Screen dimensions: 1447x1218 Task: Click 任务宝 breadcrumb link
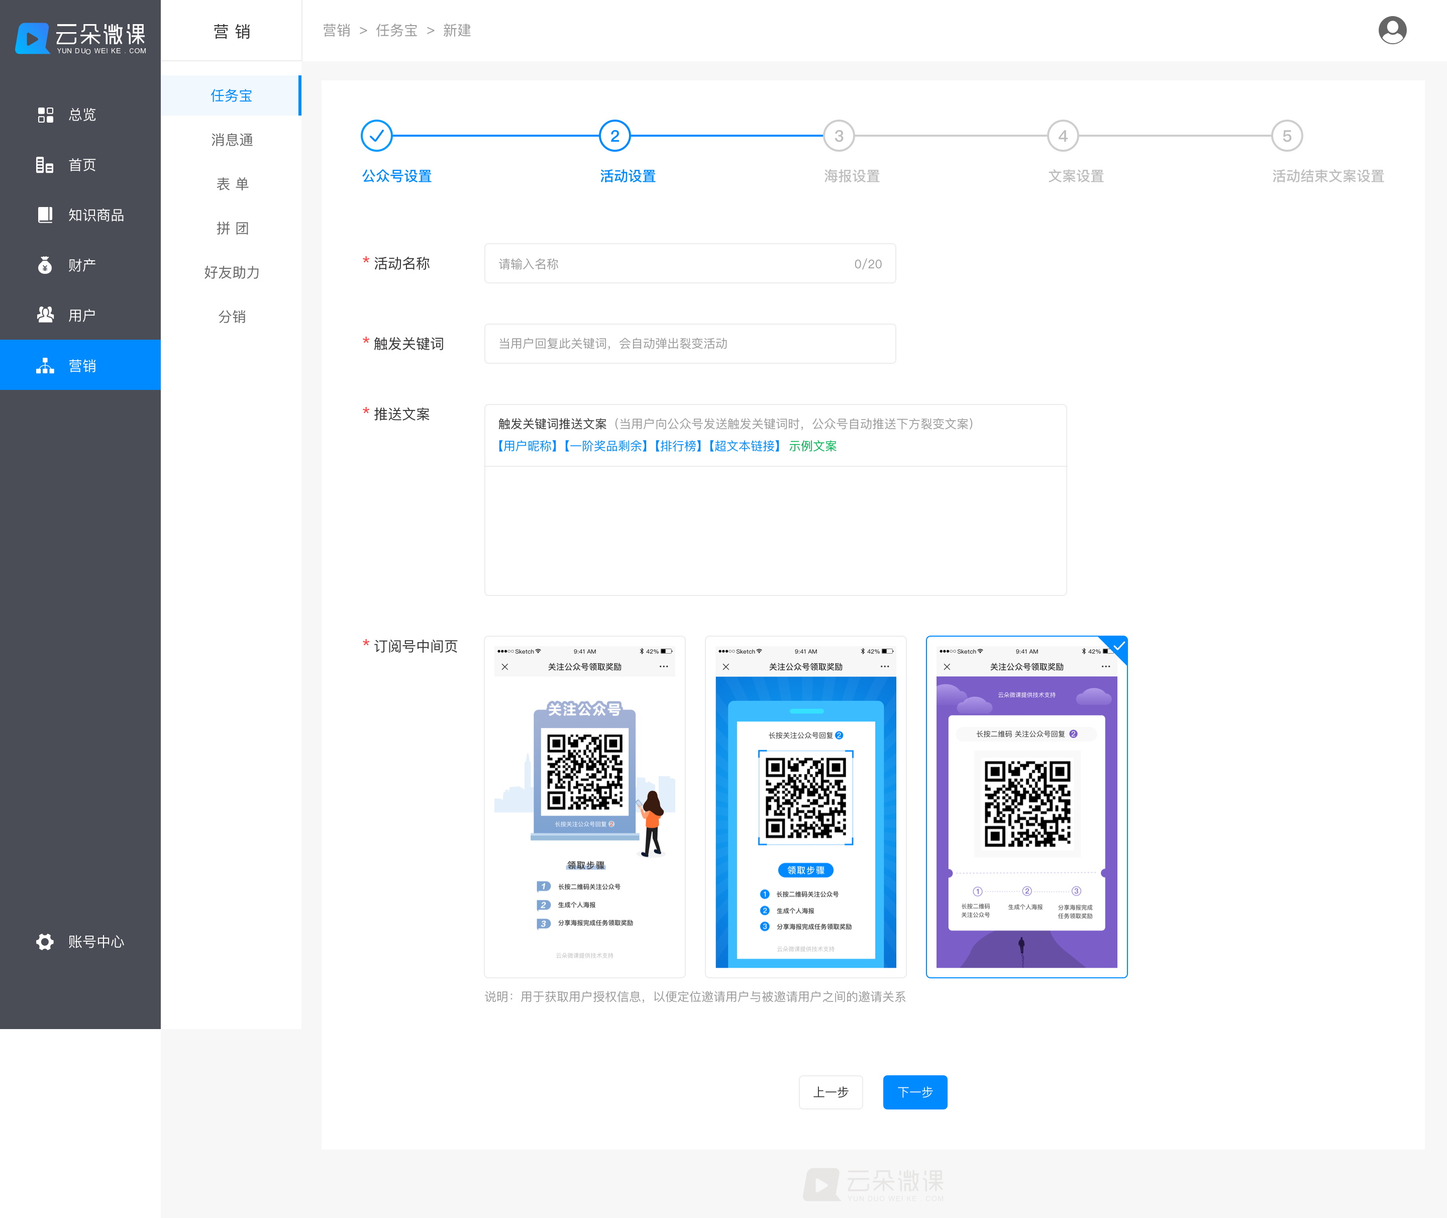tap(397, 30)
